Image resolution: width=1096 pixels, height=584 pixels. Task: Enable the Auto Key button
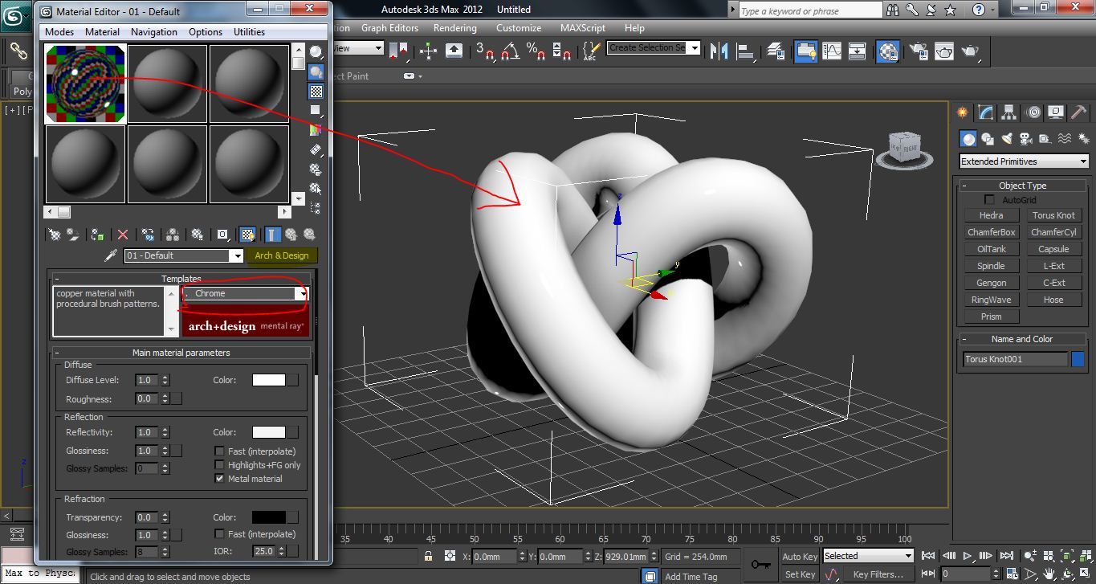800,556
